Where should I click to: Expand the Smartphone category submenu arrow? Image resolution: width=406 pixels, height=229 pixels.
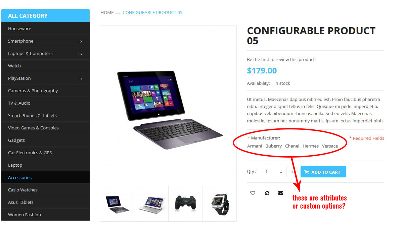[x=81, y=42]
